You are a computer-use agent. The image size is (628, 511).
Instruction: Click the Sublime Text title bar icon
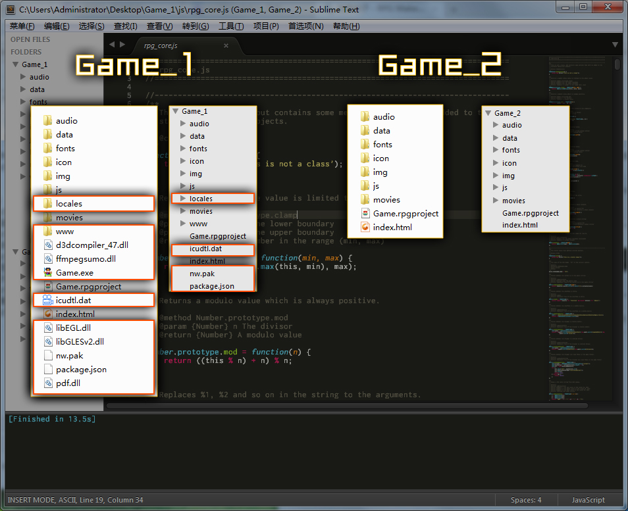[11, 9]
